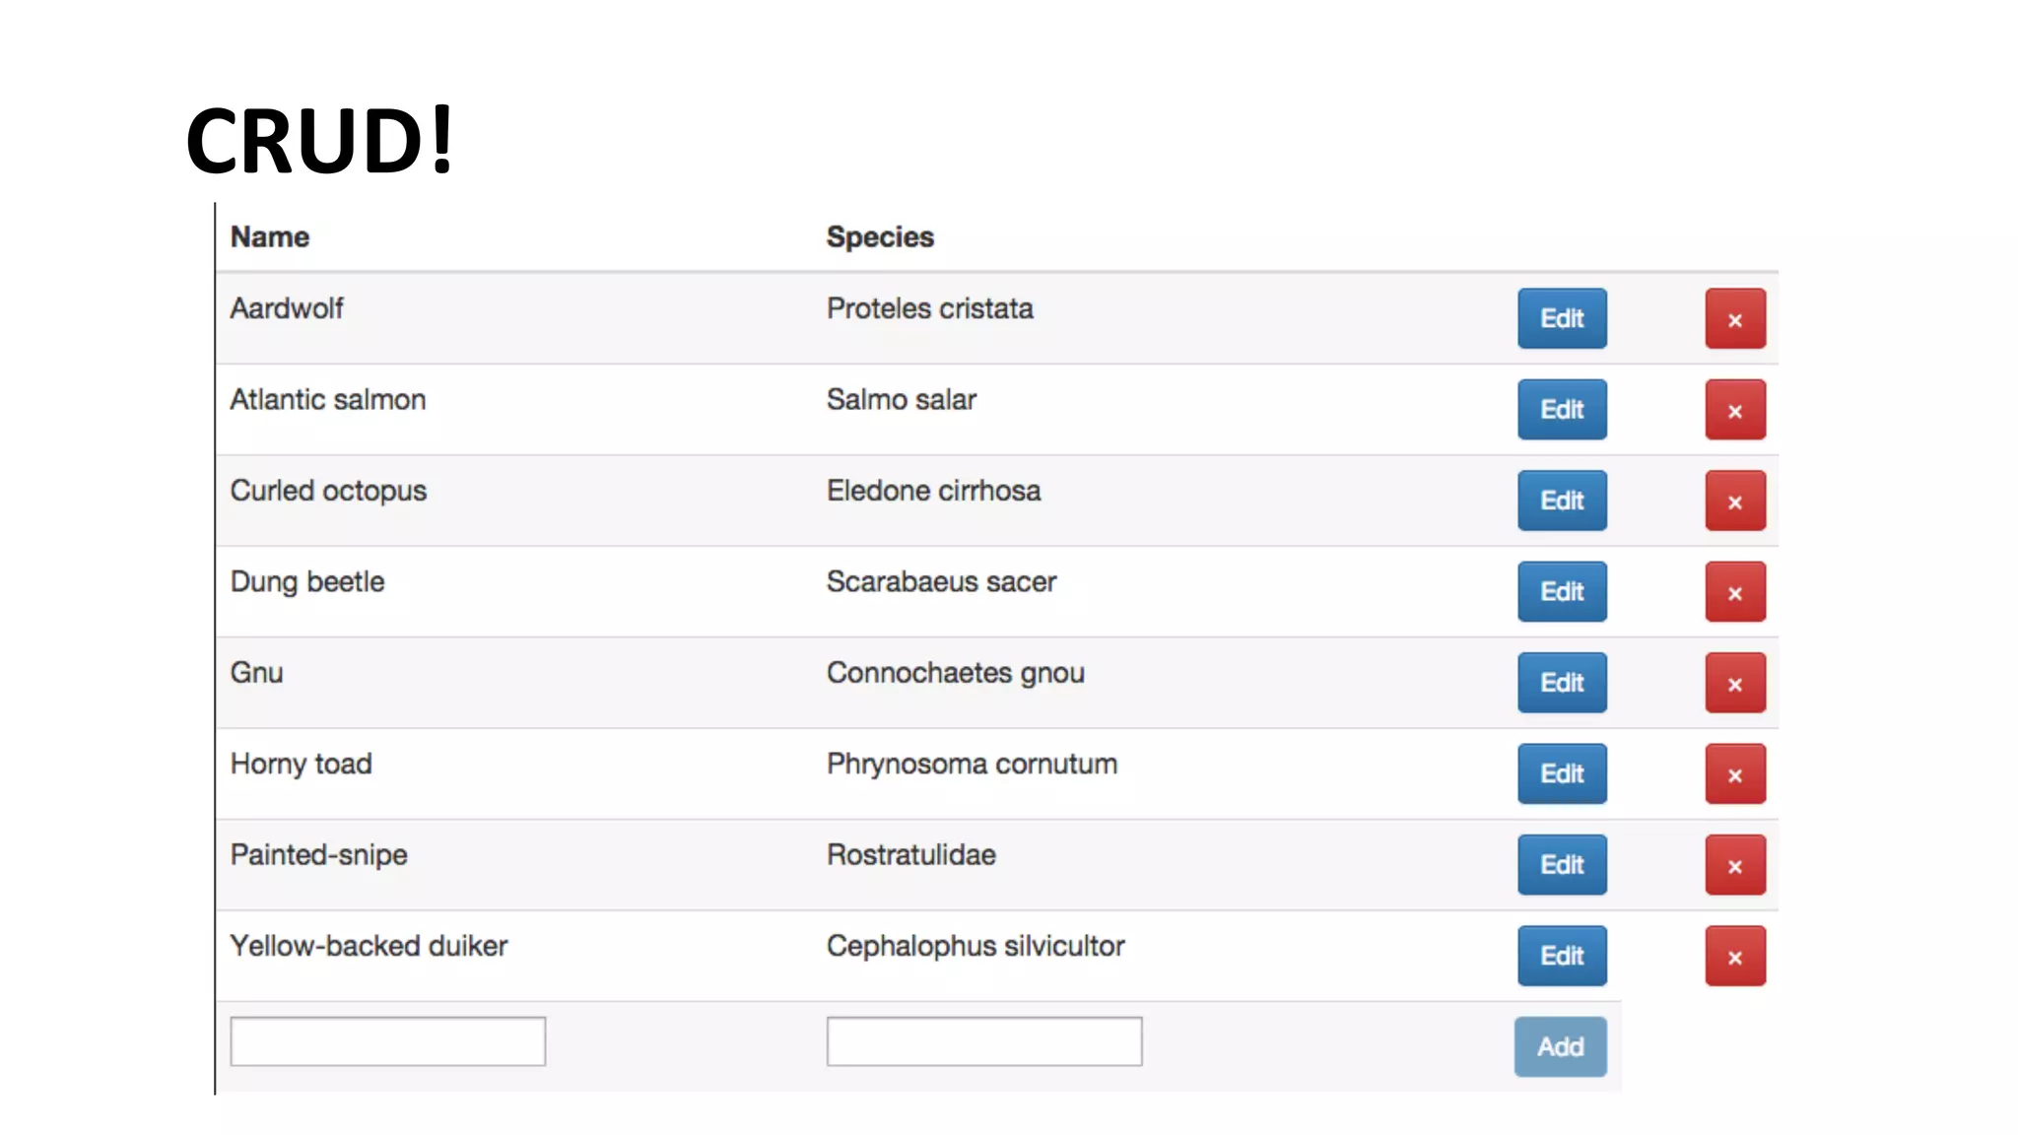Remove the Gnu record
The width and height of the screenshot is (2018, 1135).
coord(1734,683)
